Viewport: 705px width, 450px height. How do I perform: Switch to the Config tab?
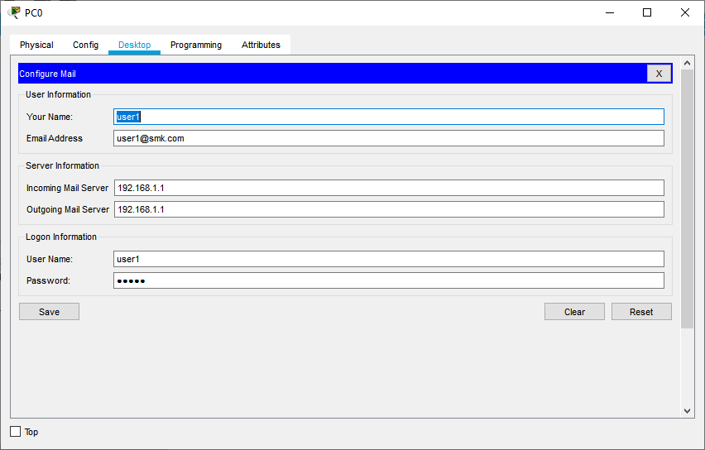(85, 45)
